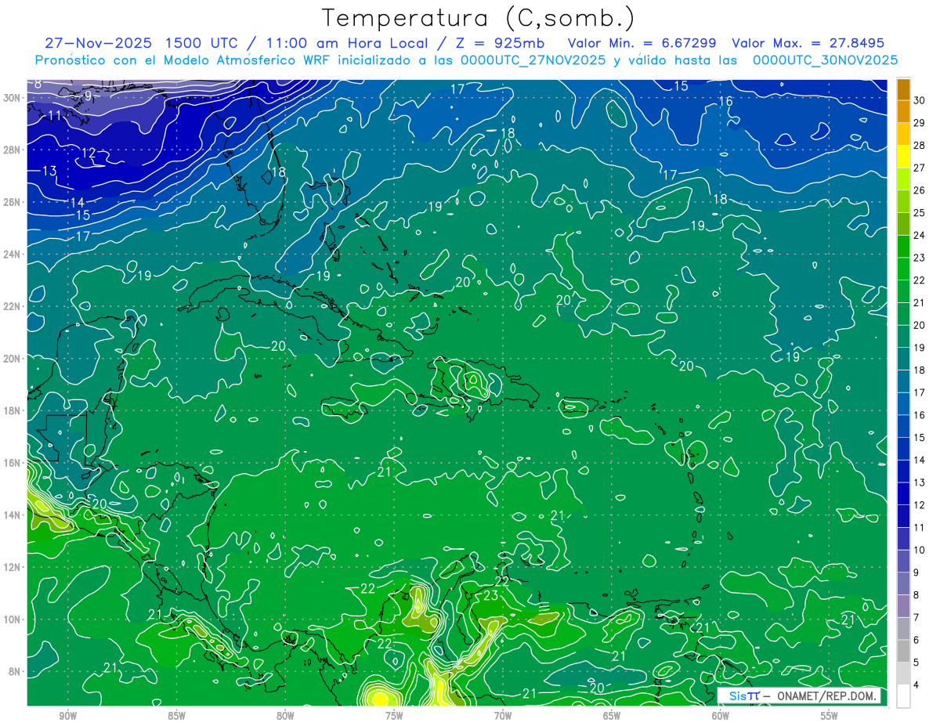Click the legend value "10"
The image size is (940, 726).
tap(920, 550)
